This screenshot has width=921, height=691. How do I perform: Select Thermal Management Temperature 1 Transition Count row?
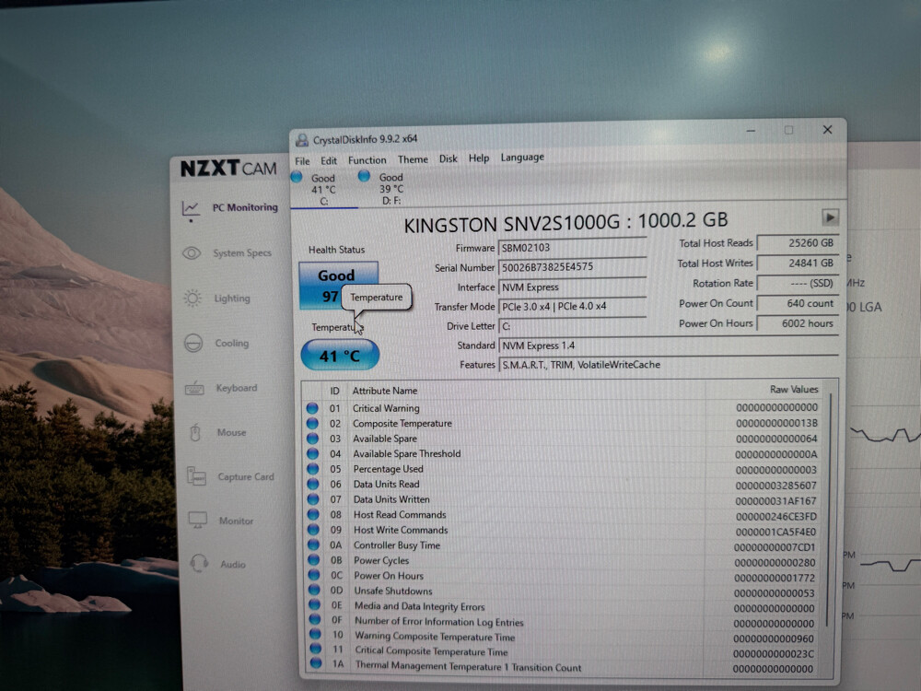[x=563, y=667]
